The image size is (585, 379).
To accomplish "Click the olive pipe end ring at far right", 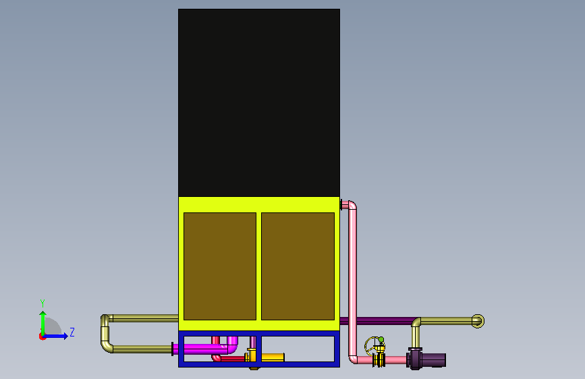I will click(x=478, y=321).
